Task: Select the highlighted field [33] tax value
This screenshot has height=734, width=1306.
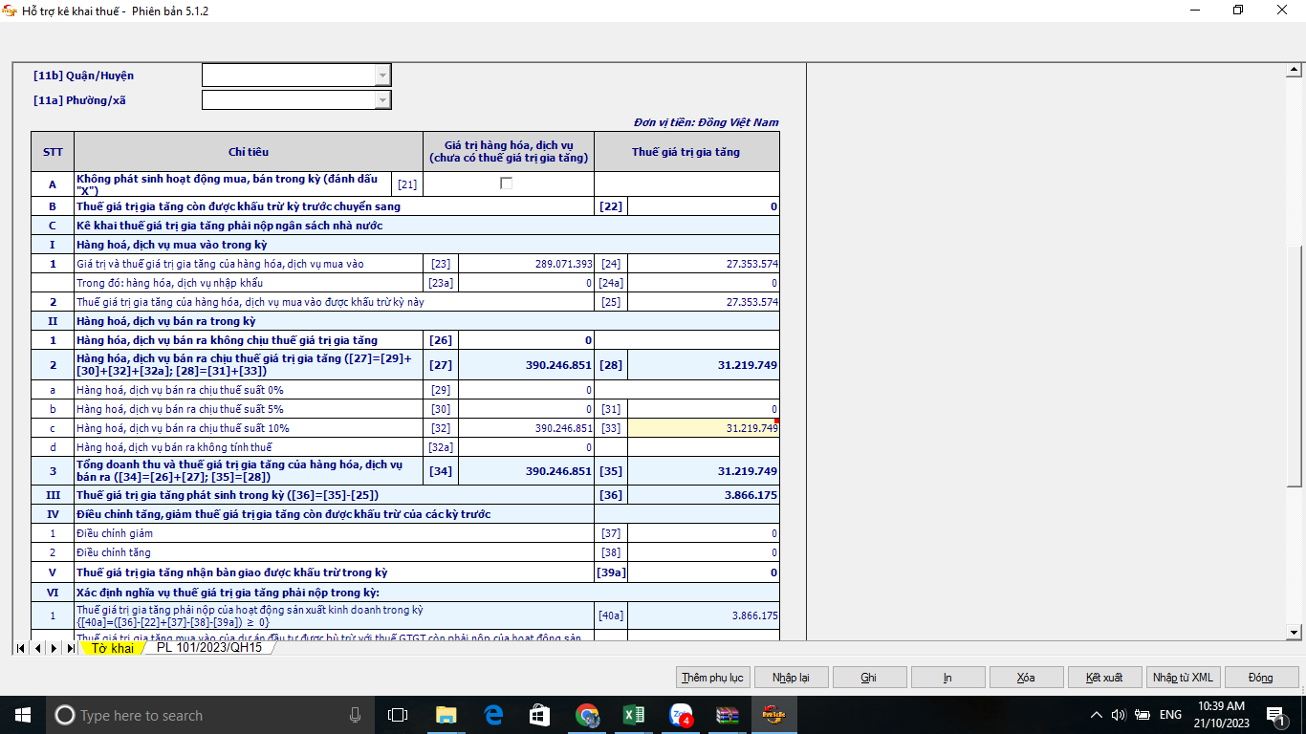Action: click(703, 428)
